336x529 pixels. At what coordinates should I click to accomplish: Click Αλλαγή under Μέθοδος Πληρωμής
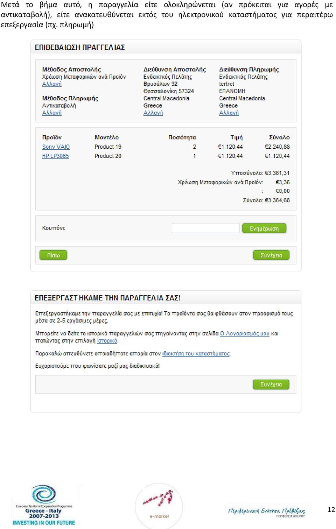(x=52, y=113)
